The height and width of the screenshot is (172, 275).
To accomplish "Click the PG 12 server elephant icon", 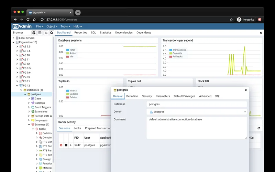I will coord(21,86).
